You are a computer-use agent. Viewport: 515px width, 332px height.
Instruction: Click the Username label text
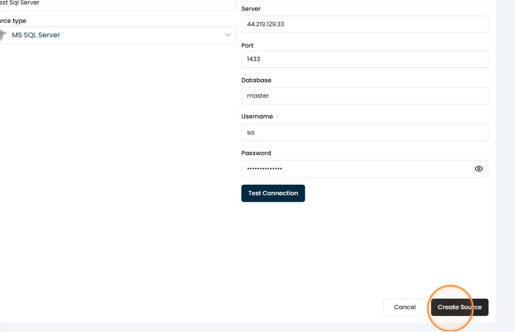pyautogui.click(x=257, y=116)
